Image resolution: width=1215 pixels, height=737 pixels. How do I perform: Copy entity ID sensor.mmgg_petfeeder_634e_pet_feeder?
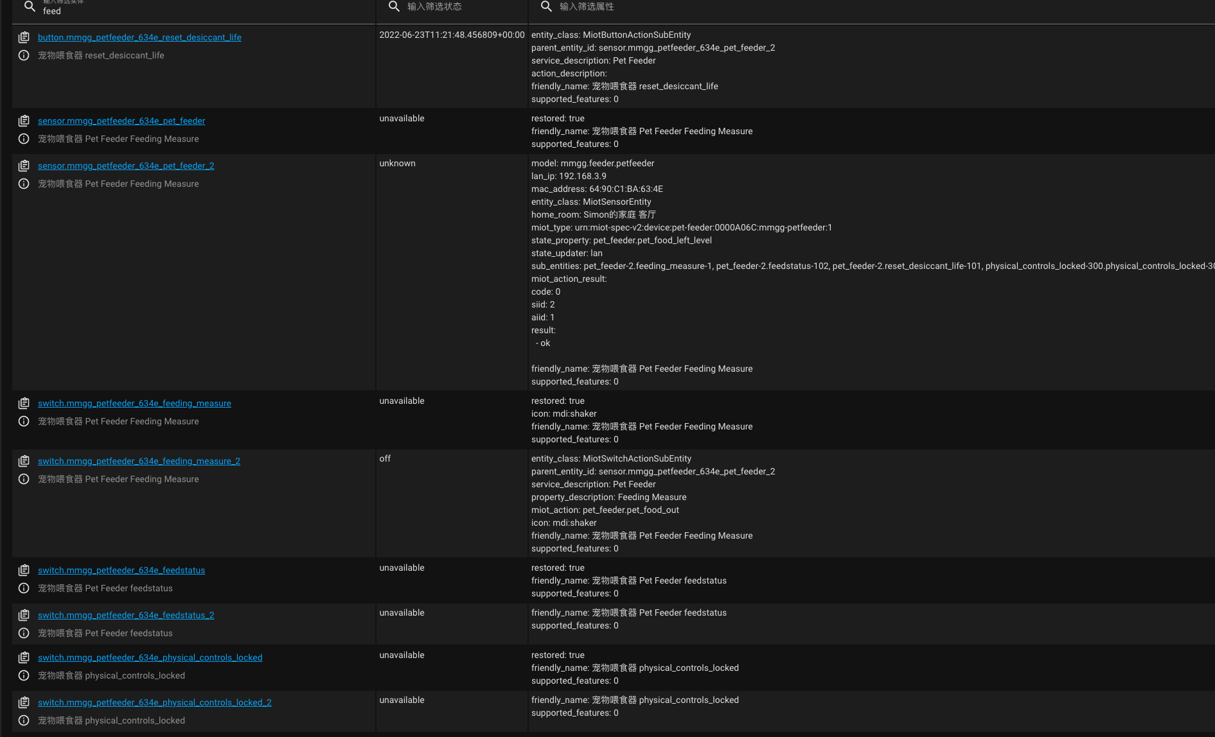click(24, 121)
